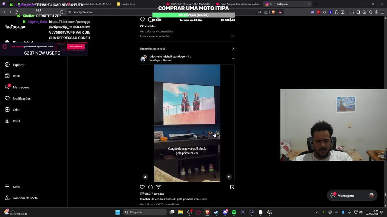387x217 pixels.
Task: Switch to TOP 10 LUTADORES YouTube tab
Action: tap(188, 4)
